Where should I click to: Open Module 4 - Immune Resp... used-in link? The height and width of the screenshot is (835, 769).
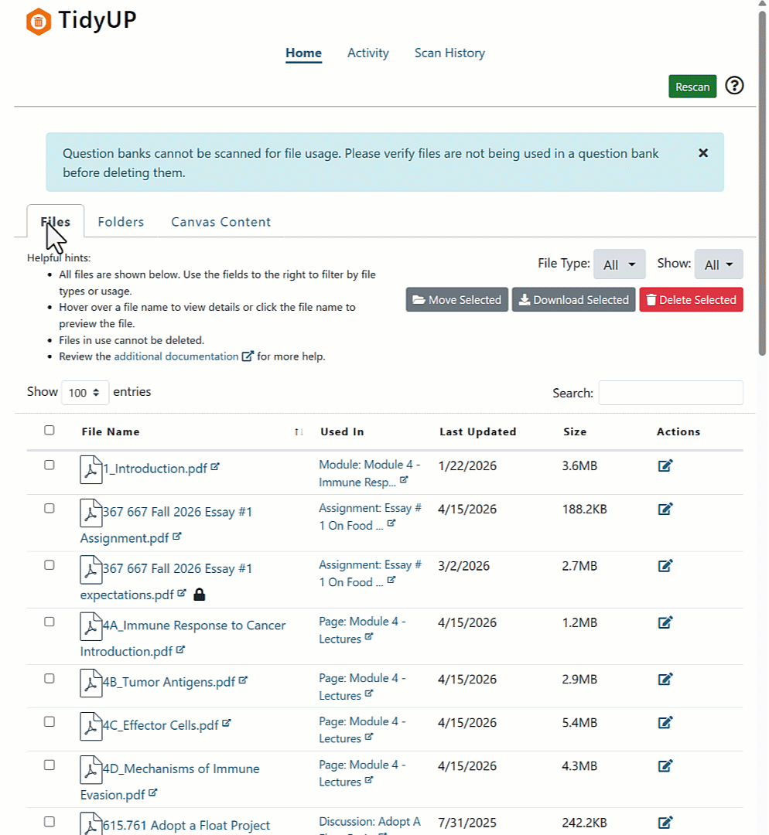369,473
